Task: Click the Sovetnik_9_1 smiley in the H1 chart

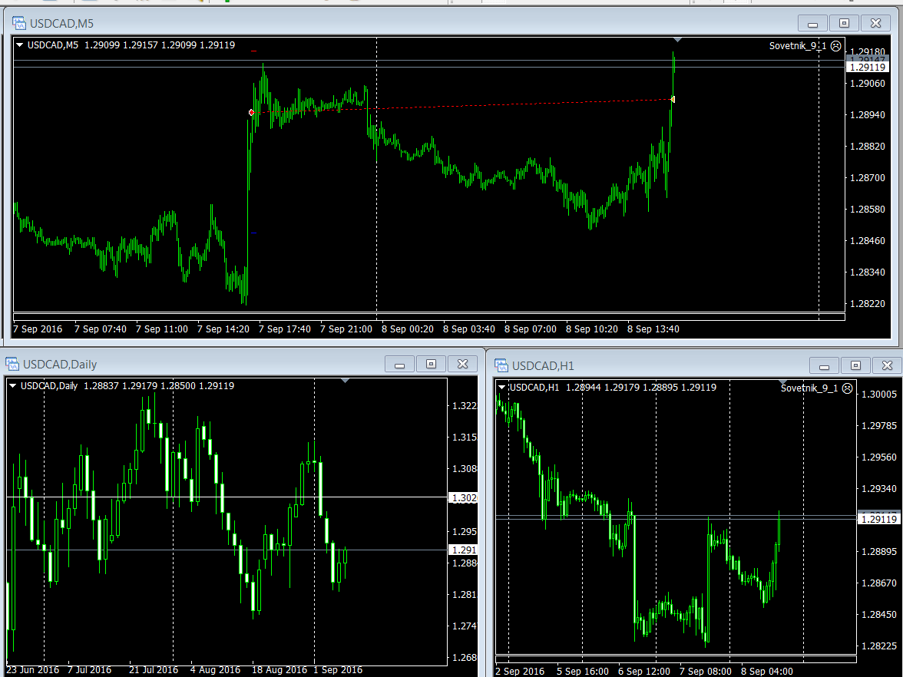Action: pyautogui.click(x=847, y=388)
